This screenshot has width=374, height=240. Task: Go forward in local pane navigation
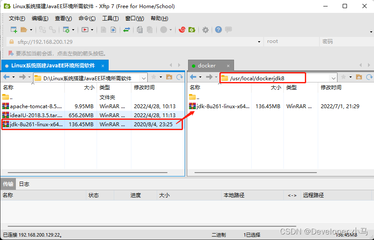[x=22, y=77]
